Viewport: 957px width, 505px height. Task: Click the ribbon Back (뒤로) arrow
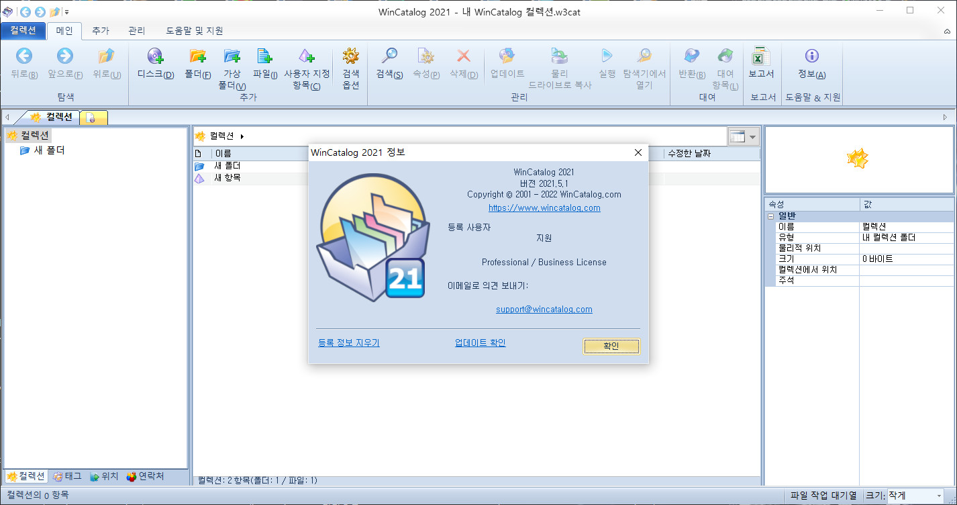(x=24, y=56)
